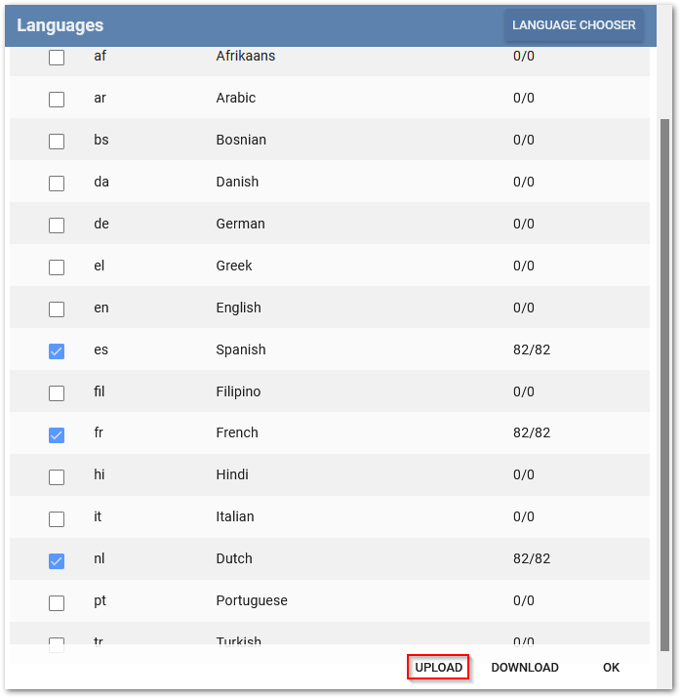Click the 'Greek' language name
Viewport: 681px width, 698px height.
pyautogui.click(x=234, y=266)
